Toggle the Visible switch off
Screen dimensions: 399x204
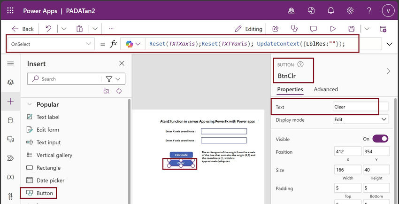pyautogui.click(x=380, y=139)
